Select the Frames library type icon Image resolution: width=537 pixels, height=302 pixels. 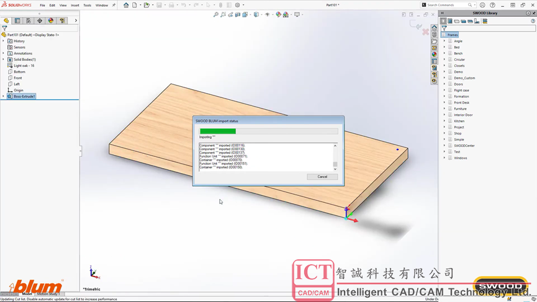pos(443,21)
